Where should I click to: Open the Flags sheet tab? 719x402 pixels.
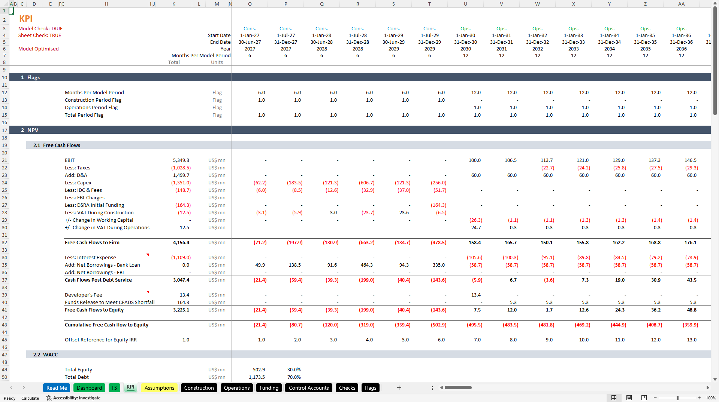[x=370, y=388]
